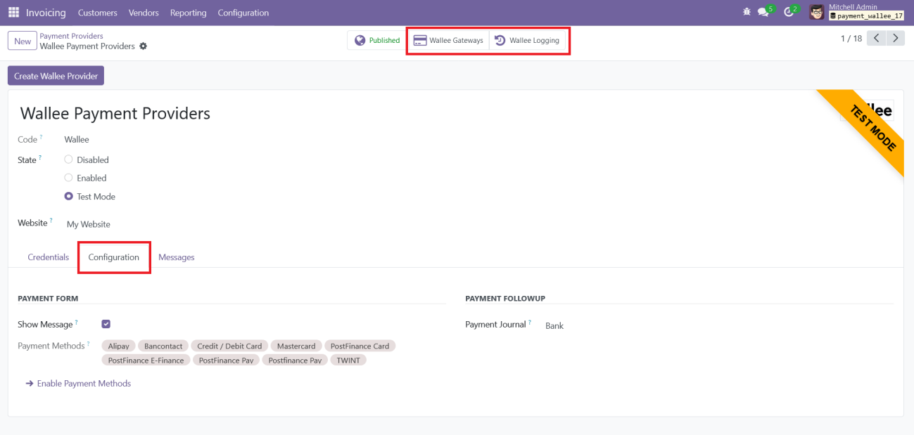Go to next record arrow
The height and width of the screenshot is (435, 914).
[895, 39]
